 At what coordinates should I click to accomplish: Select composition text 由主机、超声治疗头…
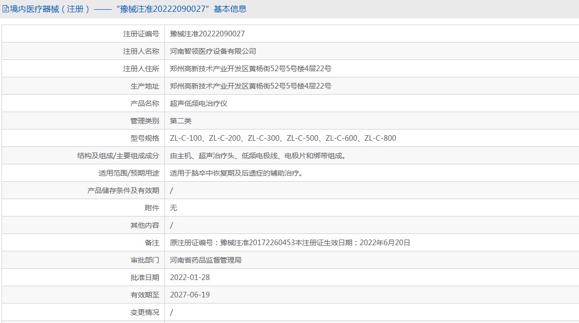258,156
